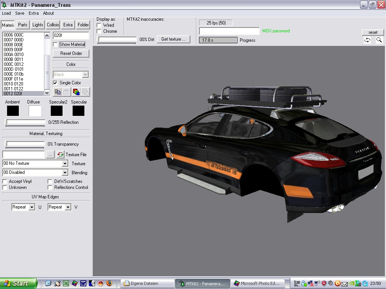Launch Word from the quick launch bar
Image resolution: width=386 pixels, height=289 pixels.
83,283
